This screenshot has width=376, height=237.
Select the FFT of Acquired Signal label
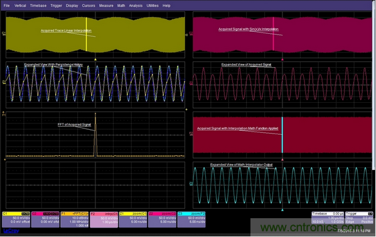pyautogui.click(x=74, y=125)
